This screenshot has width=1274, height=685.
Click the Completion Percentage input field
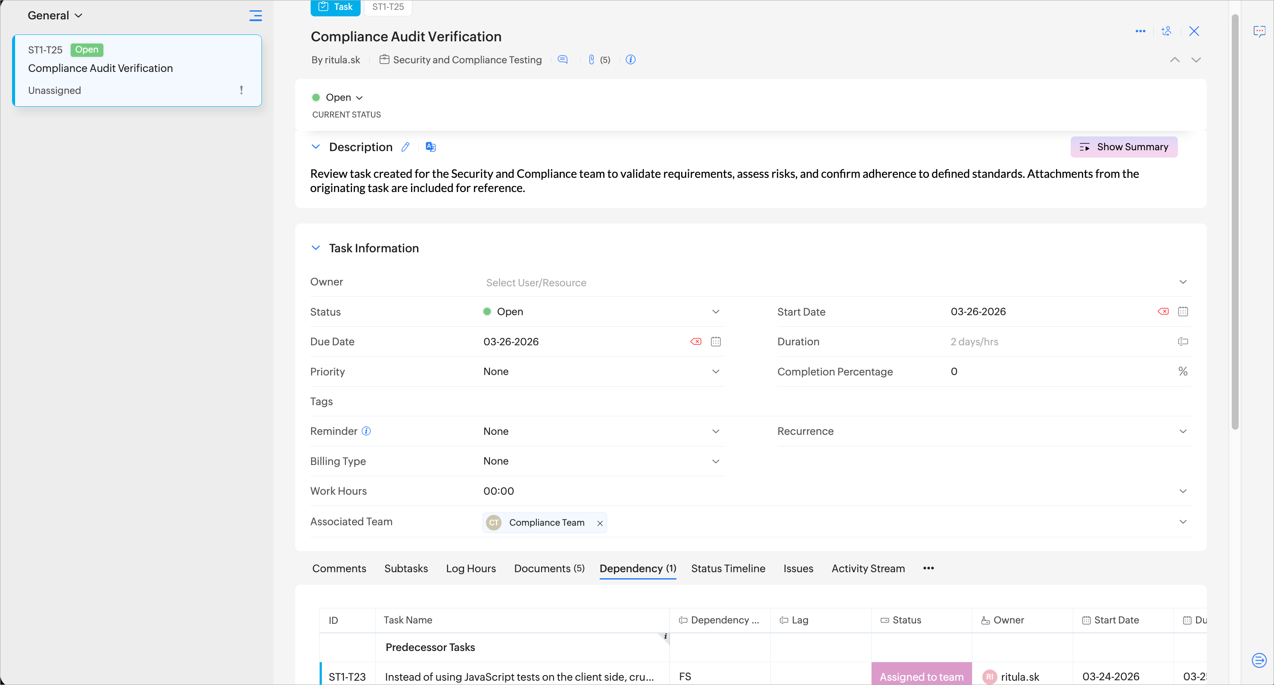[1059, 371]
